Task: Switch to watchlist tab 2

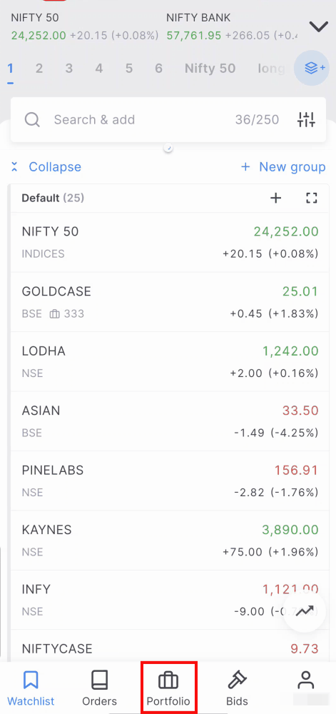Action: pos(39,69)
